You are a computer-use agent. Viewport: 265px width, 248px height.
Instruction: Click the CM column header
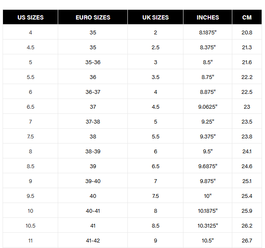(247, 17)
